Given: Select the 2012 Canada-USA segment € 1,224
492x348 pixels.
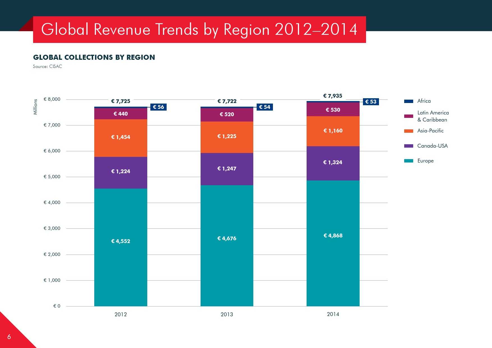Looking at the screenshot, I should 121,171.
